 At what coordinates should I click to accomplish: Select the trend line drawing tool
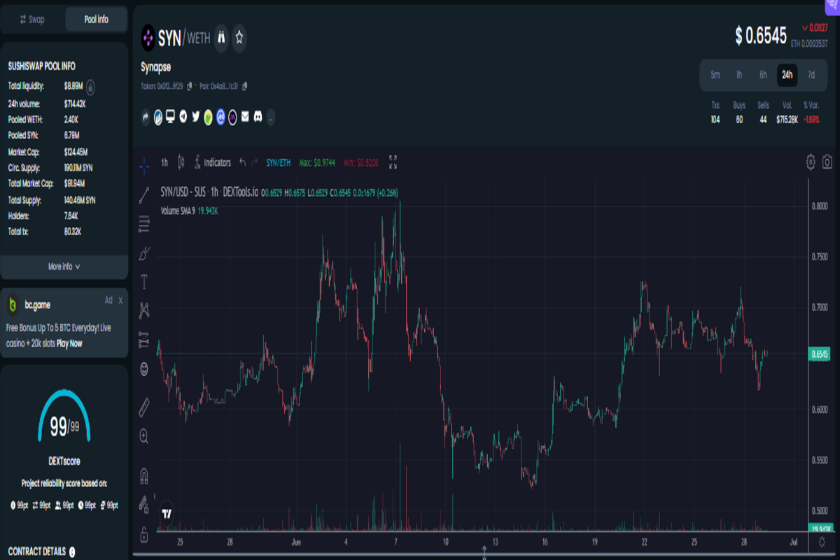coord(144,195)
